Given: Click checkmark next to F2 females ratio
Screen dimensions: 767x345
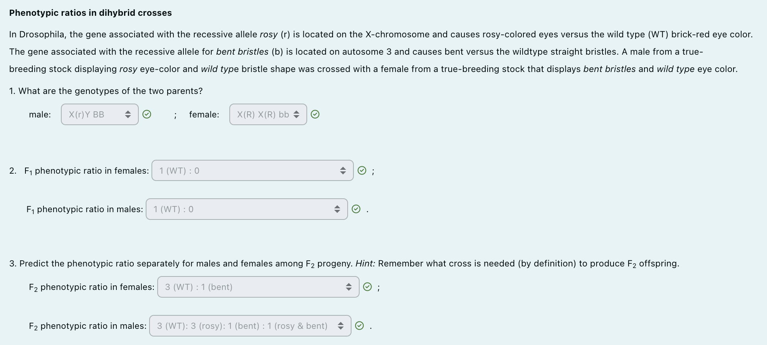Looking at the screenshot, I should point(368,287).
